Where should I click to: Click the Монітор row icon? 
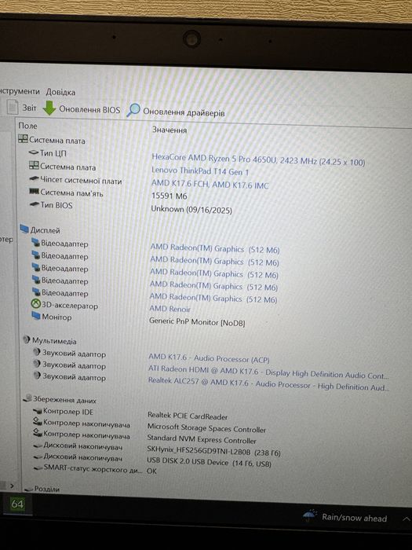36,316
